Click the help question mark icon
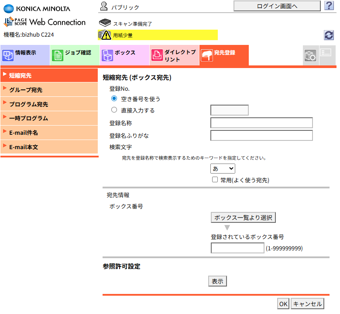340x314 pixels. (x=329, y=6)
